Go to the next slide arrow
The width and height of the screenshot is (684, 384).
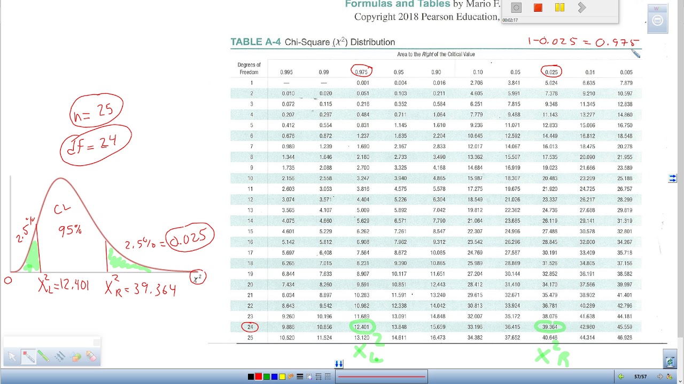point(660,377)
